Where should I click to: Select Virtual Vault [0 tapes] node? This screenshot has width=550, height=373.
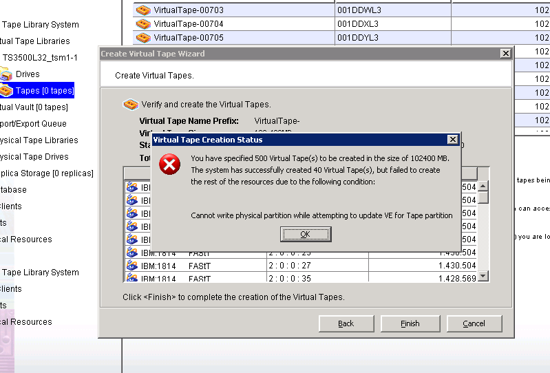(34, 107)
